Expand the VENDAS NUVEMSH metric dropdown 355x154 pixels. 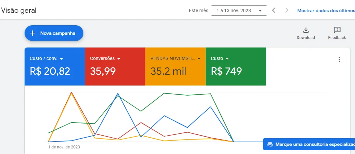199,59
